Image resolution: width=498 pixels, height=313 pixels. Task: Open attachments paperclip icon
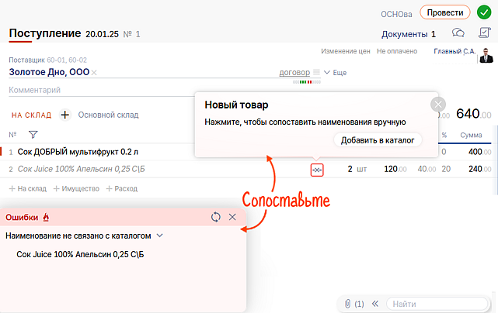click(349, 304)
